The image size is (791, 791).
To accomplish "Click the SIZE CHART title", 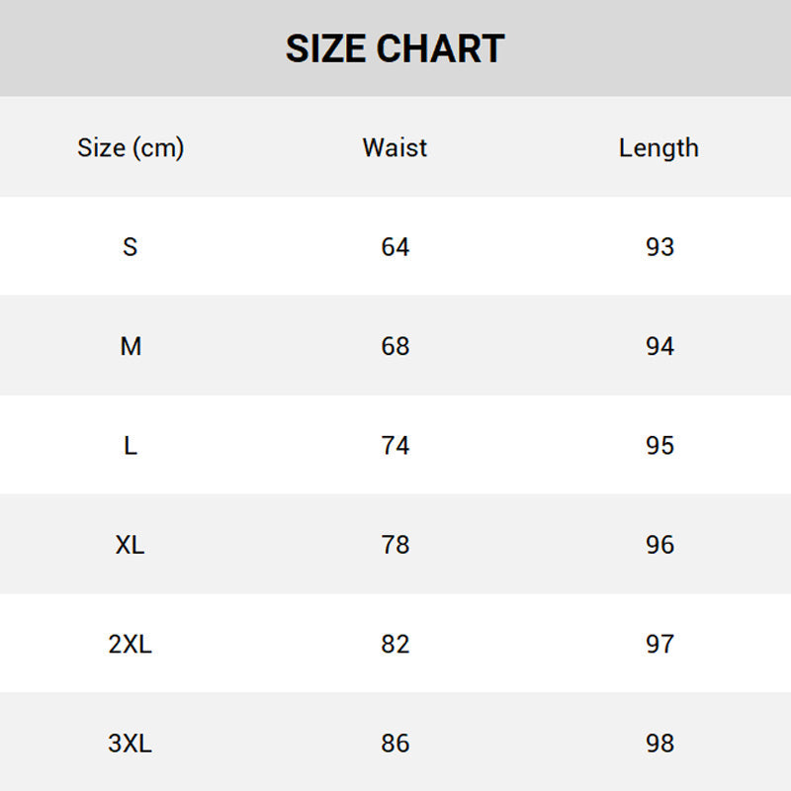I will (x=395, y=48).
